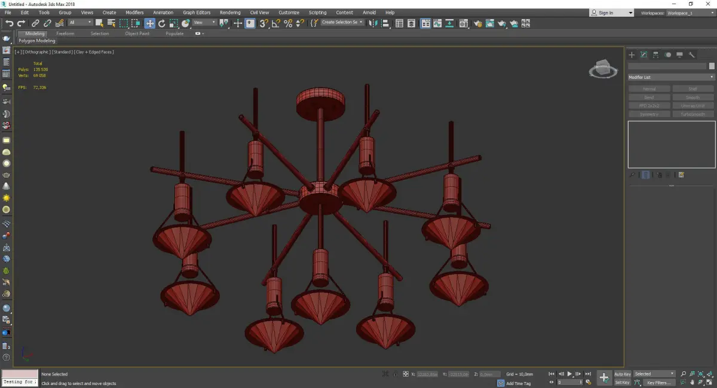Open the Rendered Frame Window icon

tap(490, 23)
